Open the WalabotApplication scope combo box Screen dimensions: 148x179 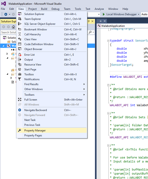pyautogui.click(x=122, y=26)
